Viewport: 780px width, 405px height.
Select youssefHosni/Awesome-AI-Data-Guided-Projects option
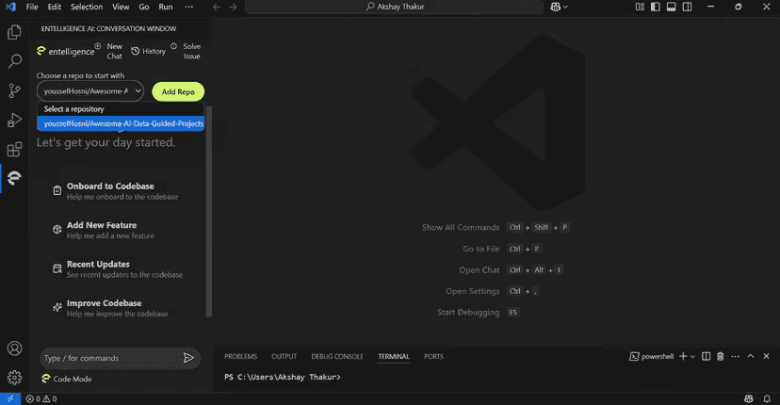point(121,123)
